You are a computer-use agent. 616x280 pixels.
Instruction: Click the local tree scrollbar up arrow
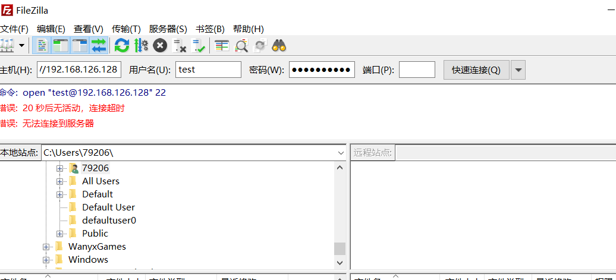pos(340,168)
